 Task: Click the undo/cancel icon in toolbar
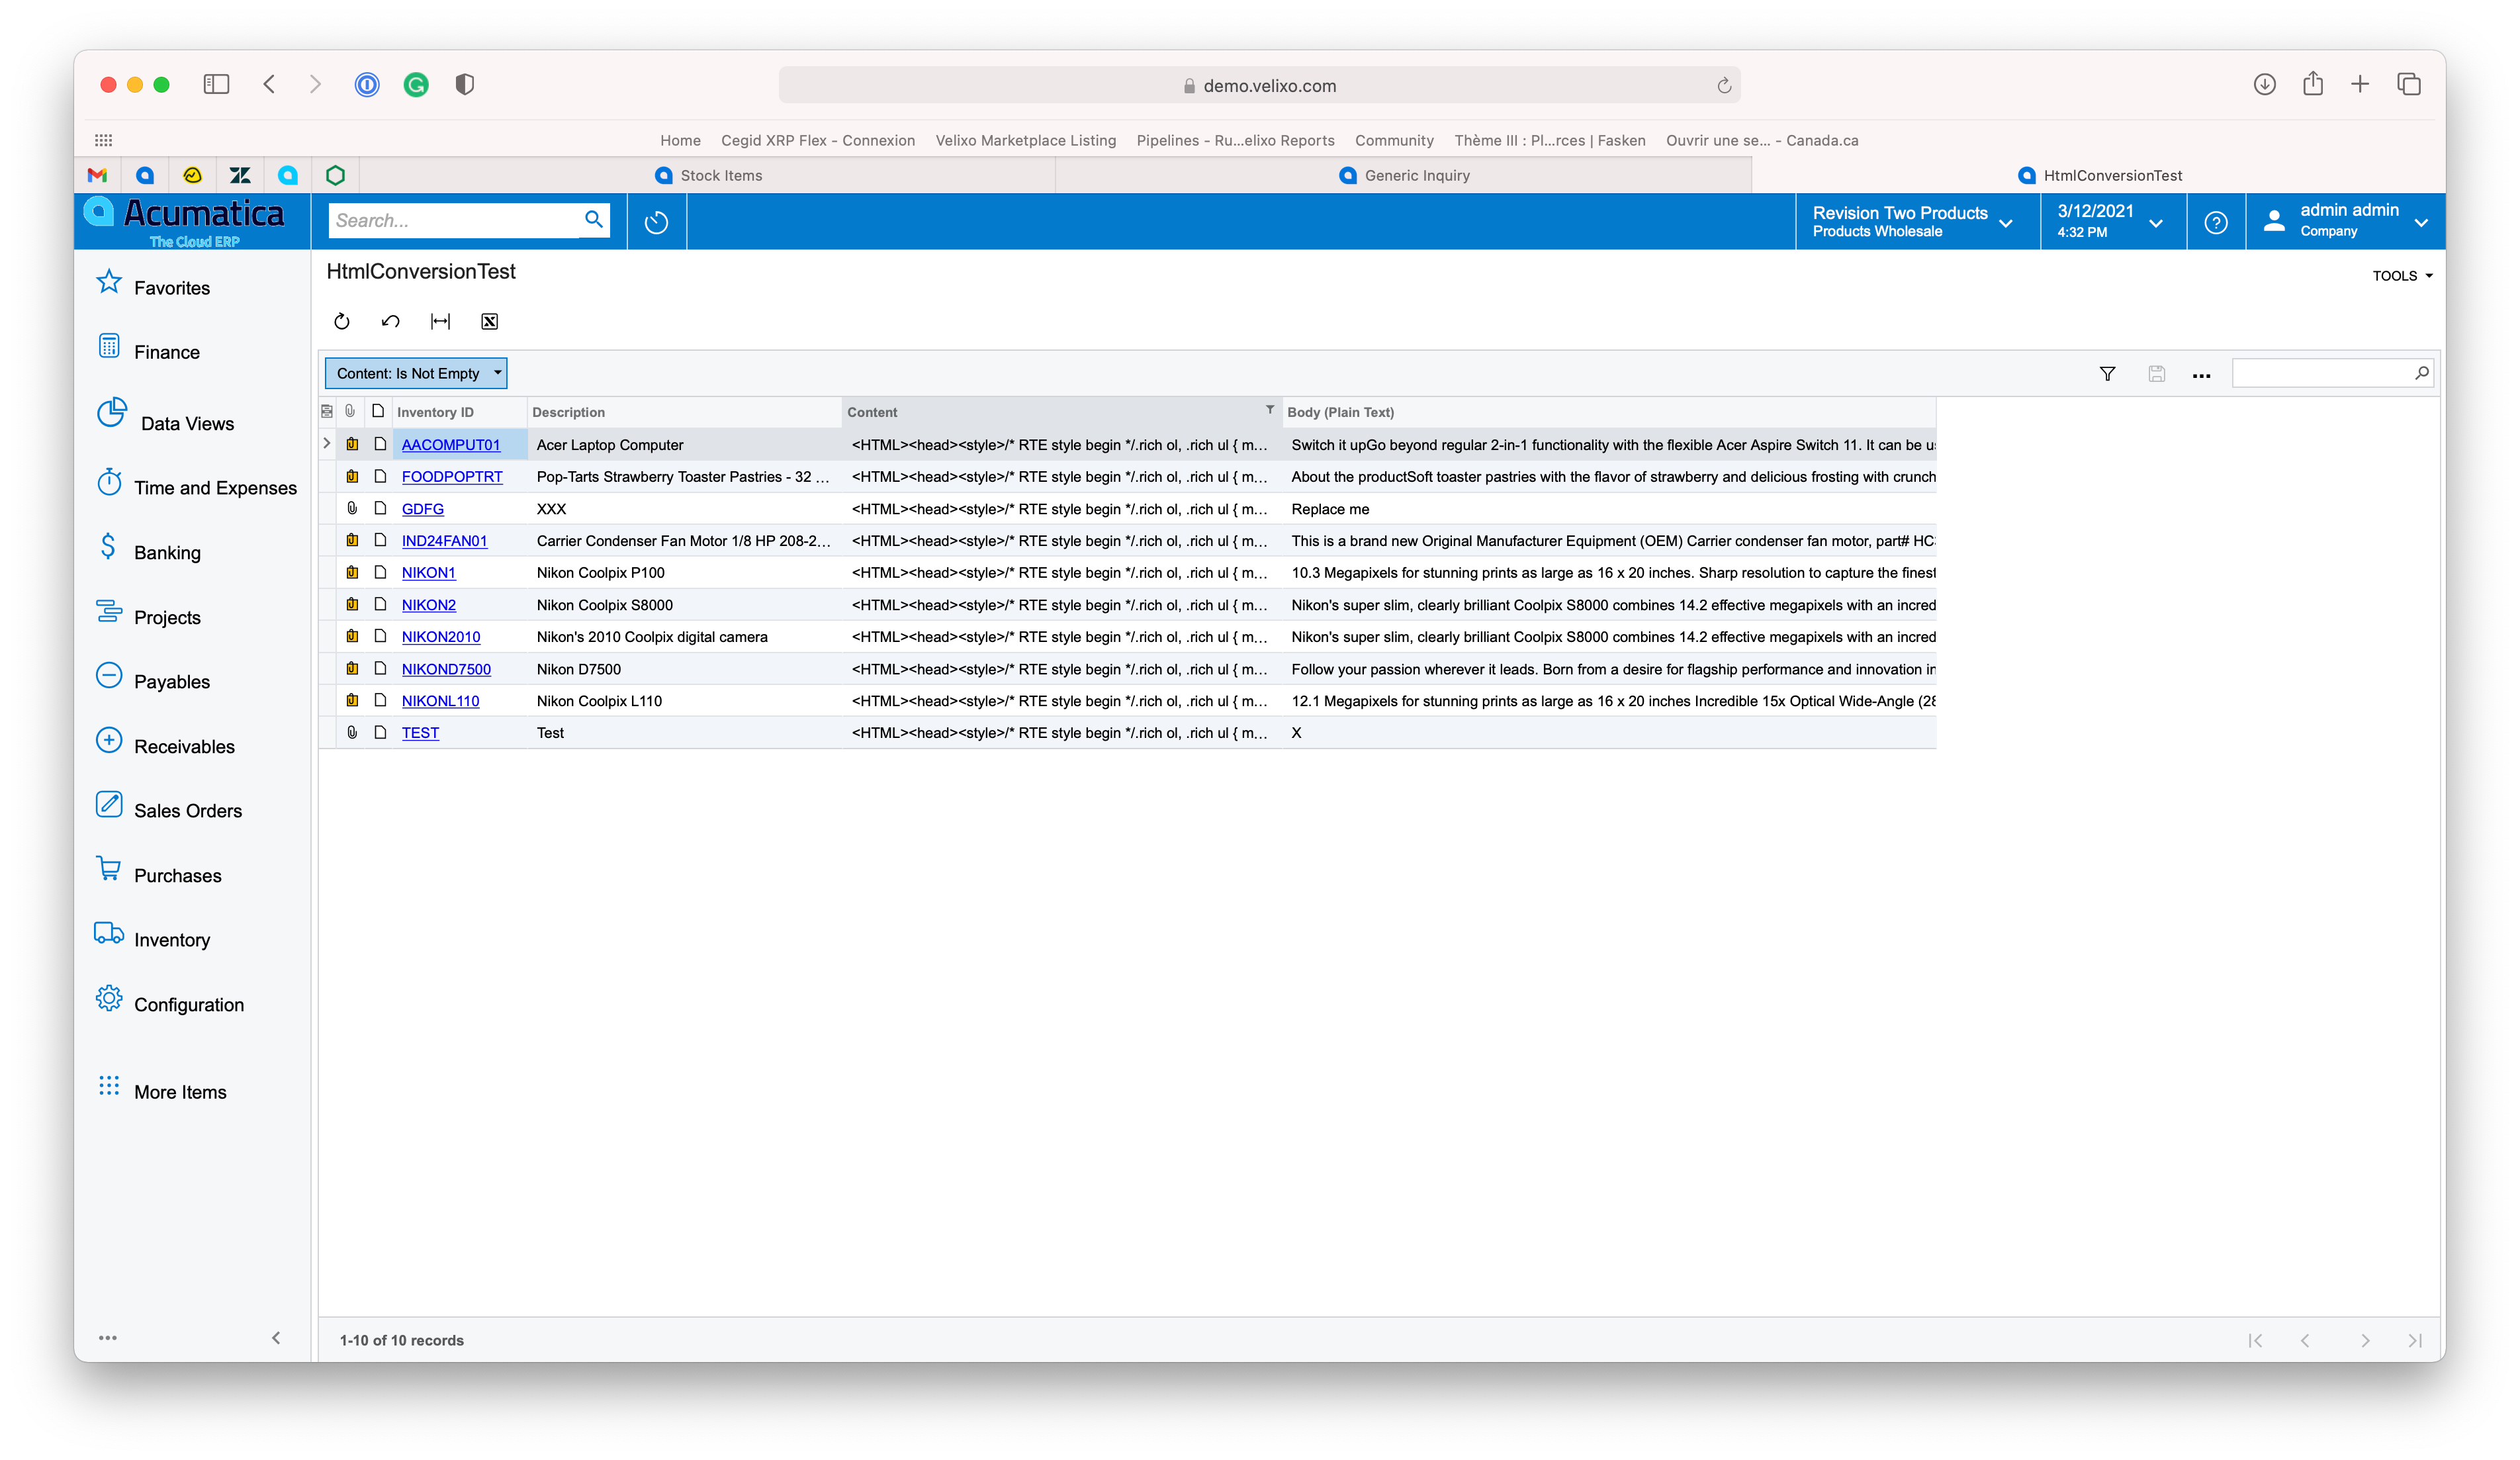pyautogui.click(x=391, y=321)
